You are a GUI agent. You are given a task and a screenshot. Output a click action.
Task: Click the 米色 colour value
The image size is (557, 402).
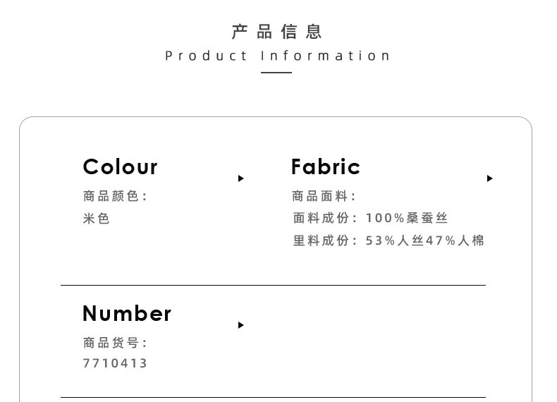click(97, 219)
